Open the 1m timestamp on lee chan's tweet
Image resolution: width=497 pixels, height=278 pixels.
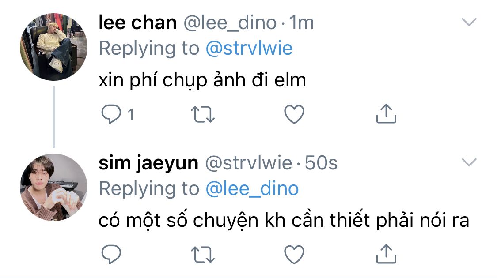(301, 23)
